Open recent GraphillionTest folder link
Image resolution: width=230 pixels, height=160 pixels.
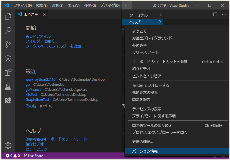(x=37, y=99)
